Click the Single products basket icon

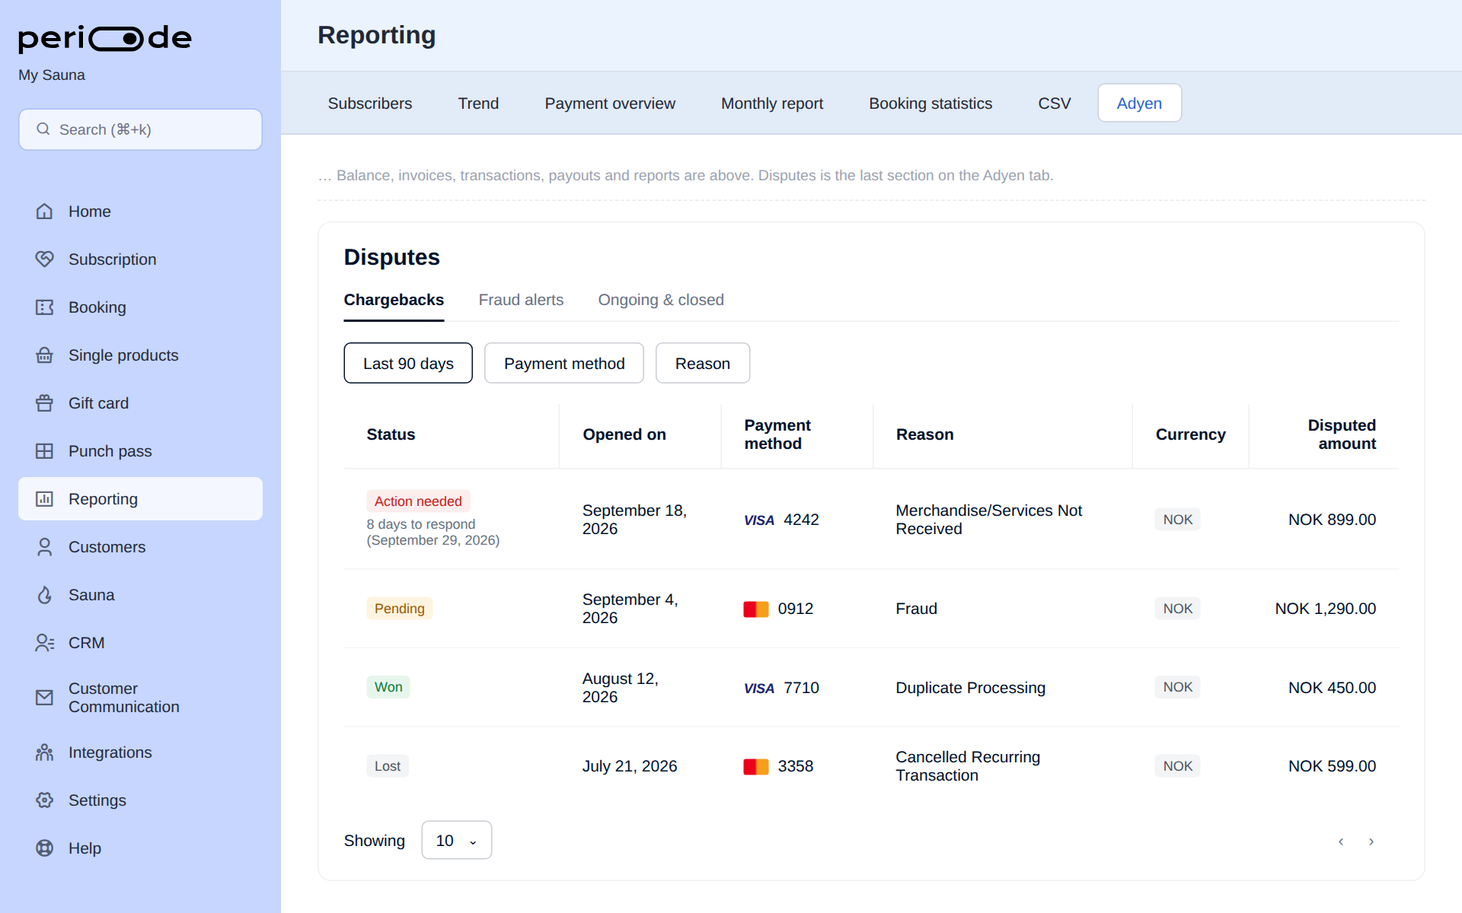point(44,355)
